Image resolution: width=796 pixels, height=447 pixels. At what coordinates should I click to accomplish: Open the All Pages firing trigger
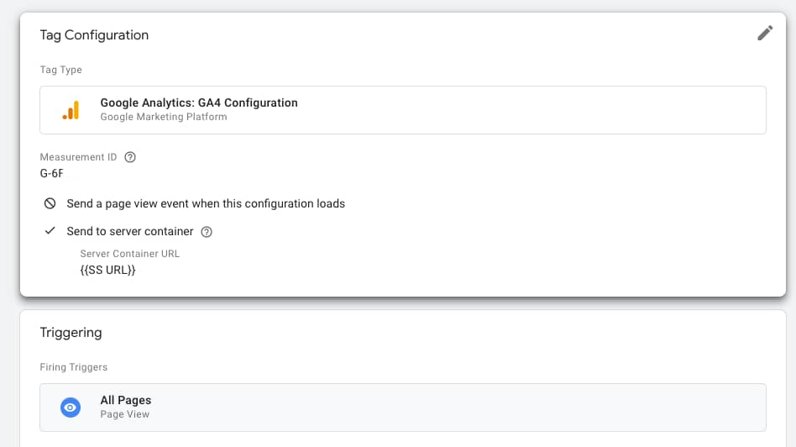click(403, 408)
